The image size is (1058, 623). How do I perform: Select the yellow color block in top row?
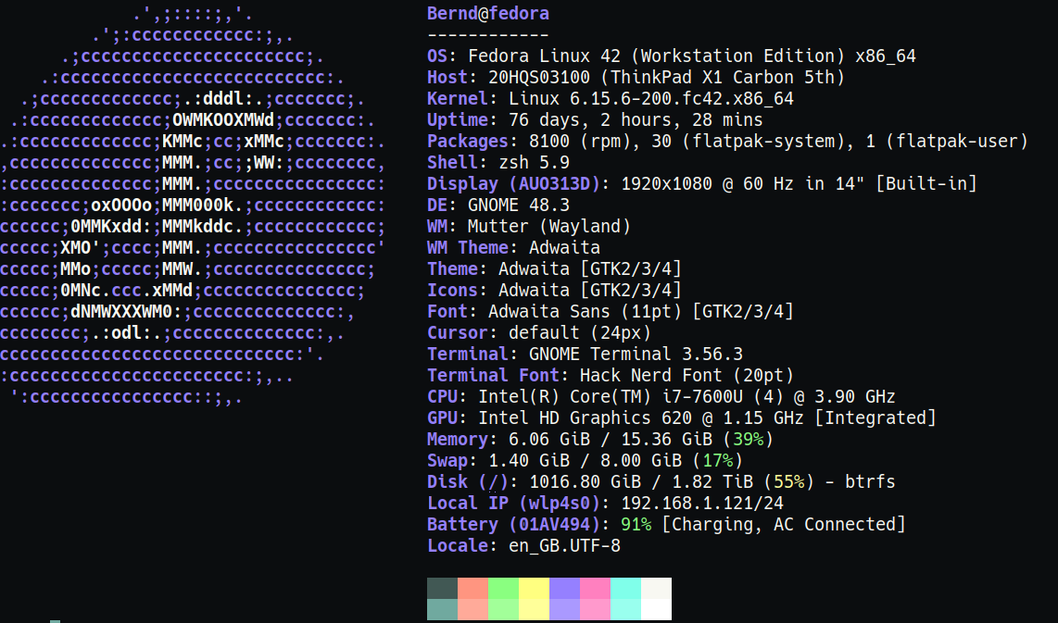[x=534, y=588]
